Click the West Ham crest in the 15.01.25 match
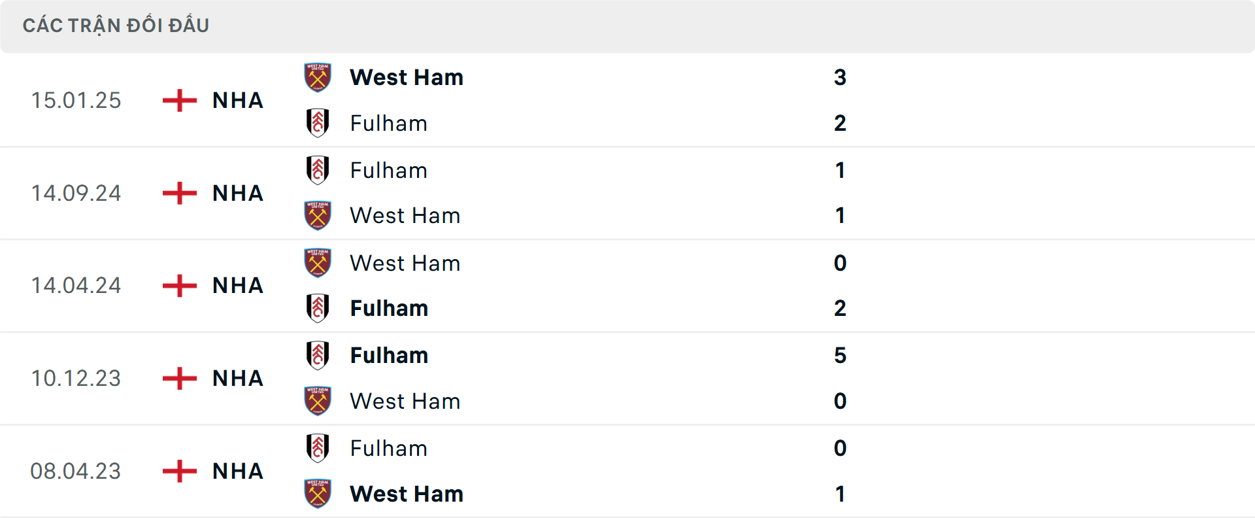The width and height of the screenshot is (1255, 518). tap(318, 77)
